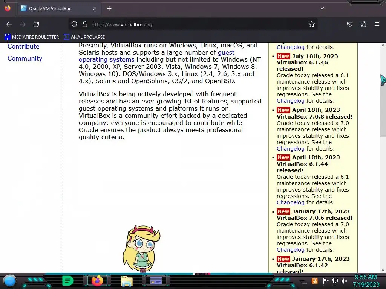Close the Oracle VM VirtualBox tab
Screen dimensions: 386x289
coord(95,8)
